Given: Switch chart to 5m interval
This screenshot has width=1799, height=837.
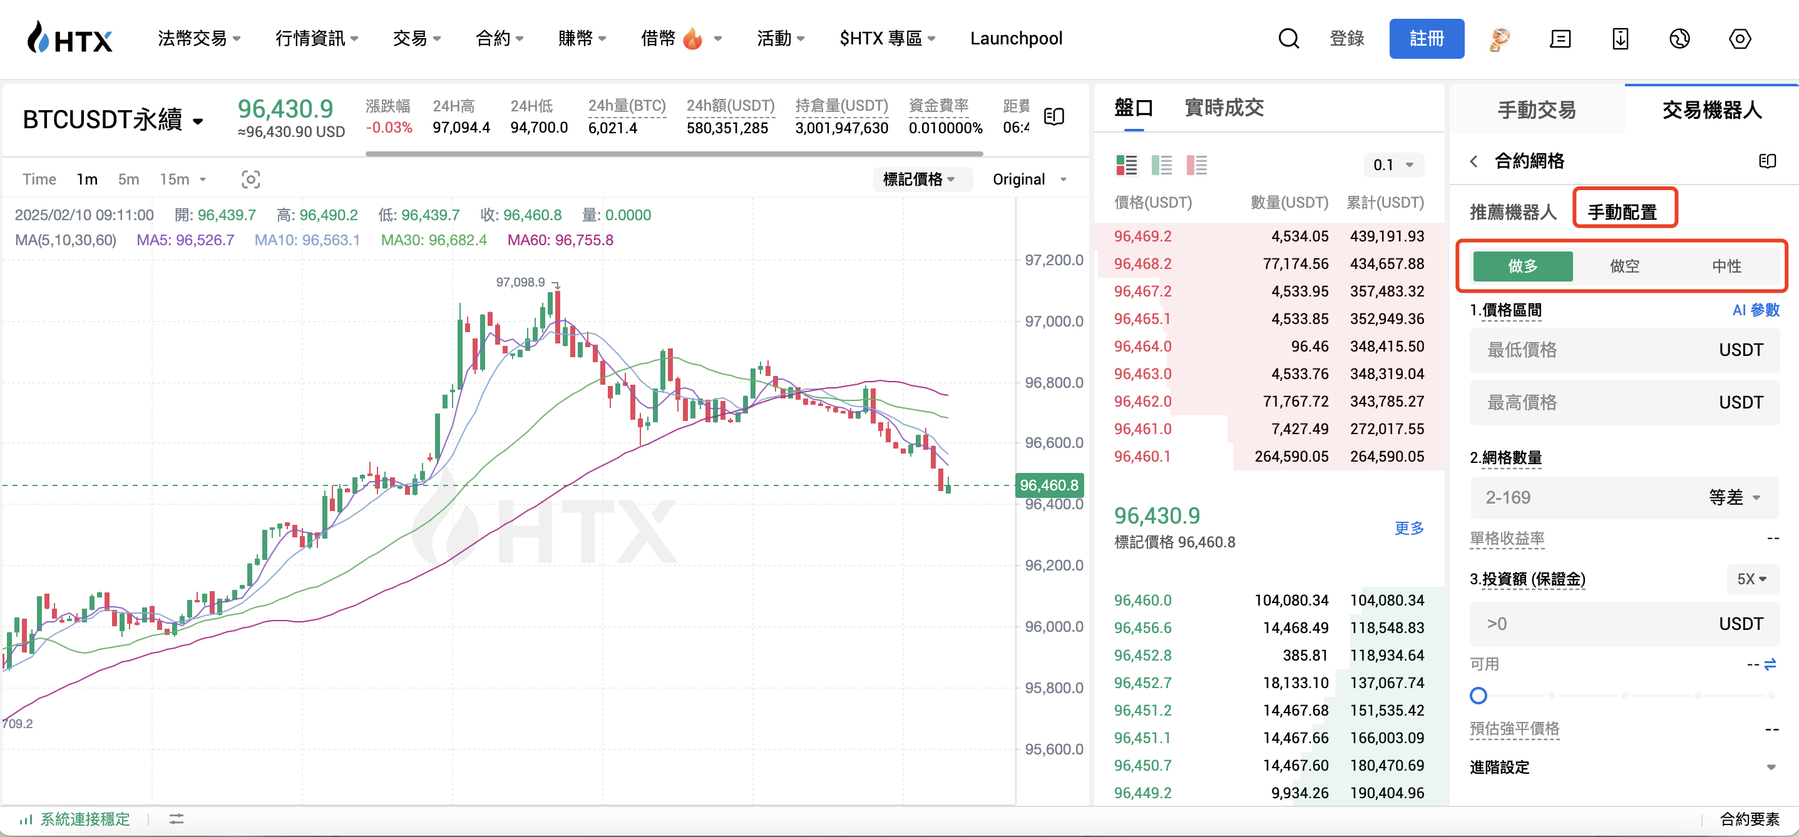Looking at the screenshot, I should point(128,180).
